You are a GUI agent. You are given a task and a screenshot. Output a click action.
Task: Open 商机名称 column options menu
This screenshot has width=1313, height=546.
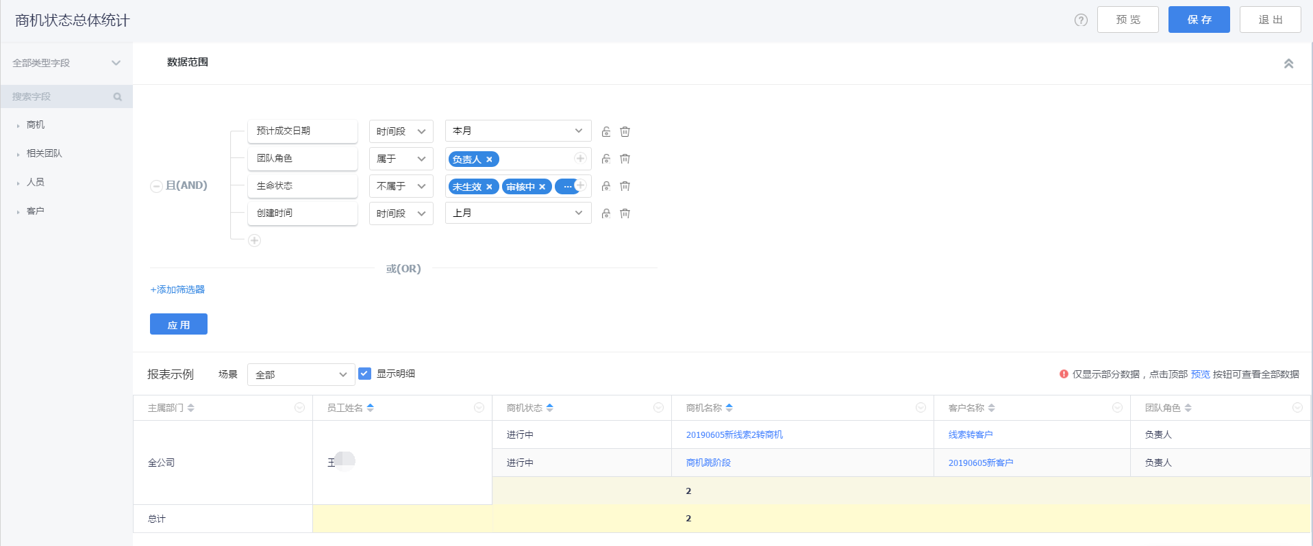921,407
